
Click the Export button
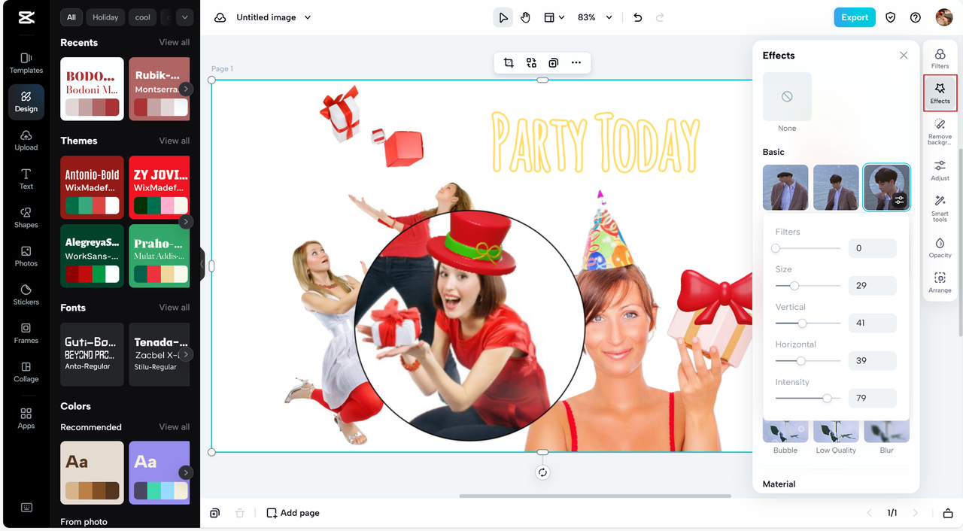(x=855, y=17)
